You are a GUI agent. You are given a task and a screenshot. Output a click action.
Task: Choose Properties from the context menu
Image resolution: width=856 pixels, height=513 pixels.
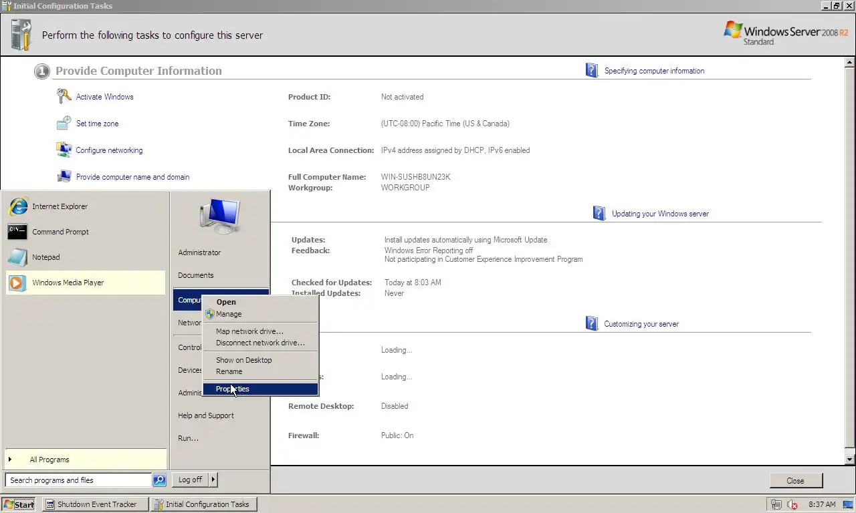pos(261,389)
